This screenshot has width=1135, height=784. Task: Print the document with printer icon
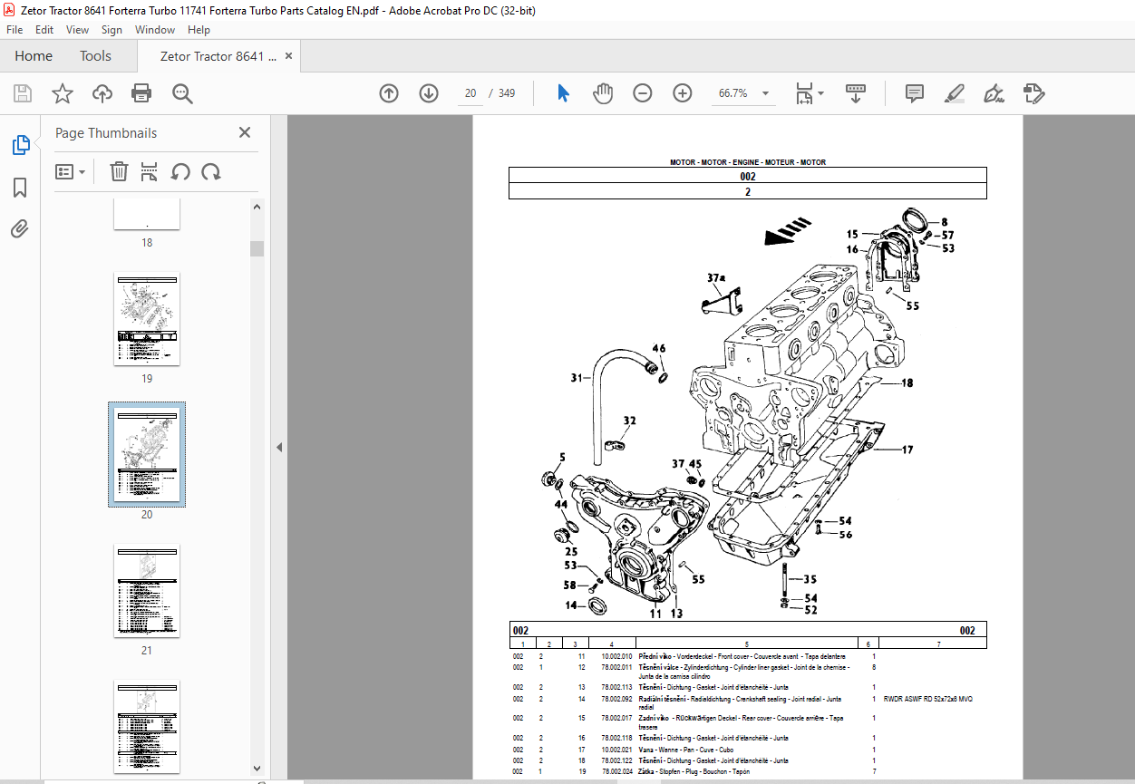pos(141,93)
